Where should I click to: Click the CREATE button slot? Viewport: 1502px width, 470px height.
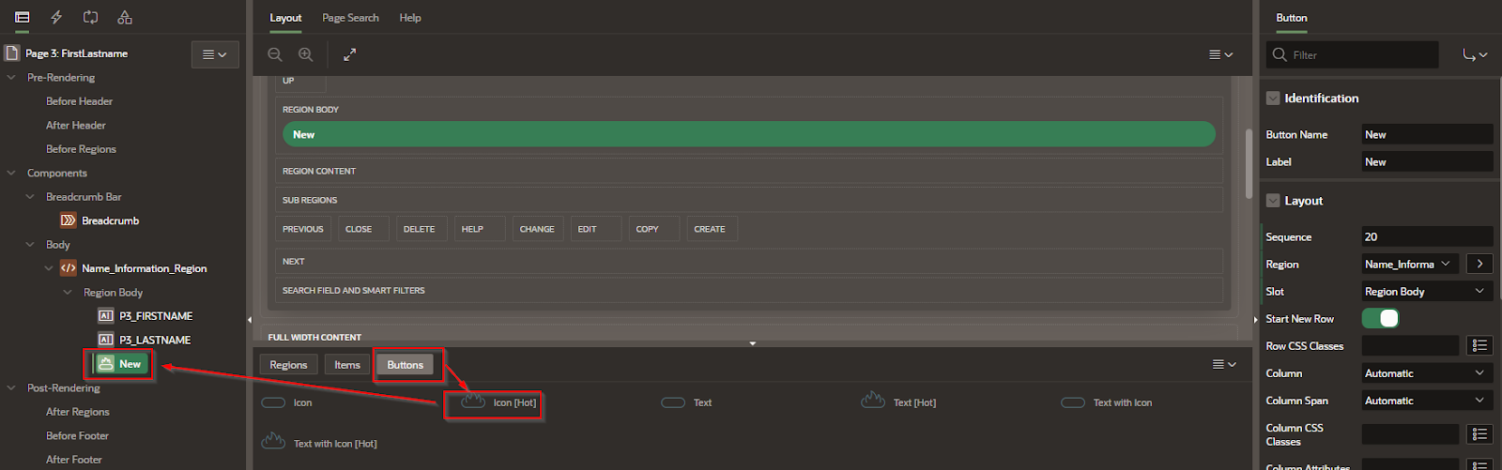(713, 229)
